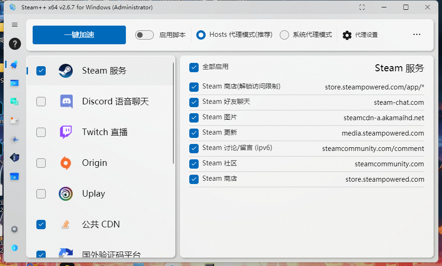The image size is (442, 266).
Task: Select 系统代理模式 radio button
Action: (x=284, y=35)
